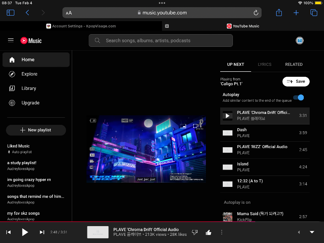Image resolution: width=324 pixels, height=243 pixels.
Task: Skip to the previous track
Action: tap(8, 232)
